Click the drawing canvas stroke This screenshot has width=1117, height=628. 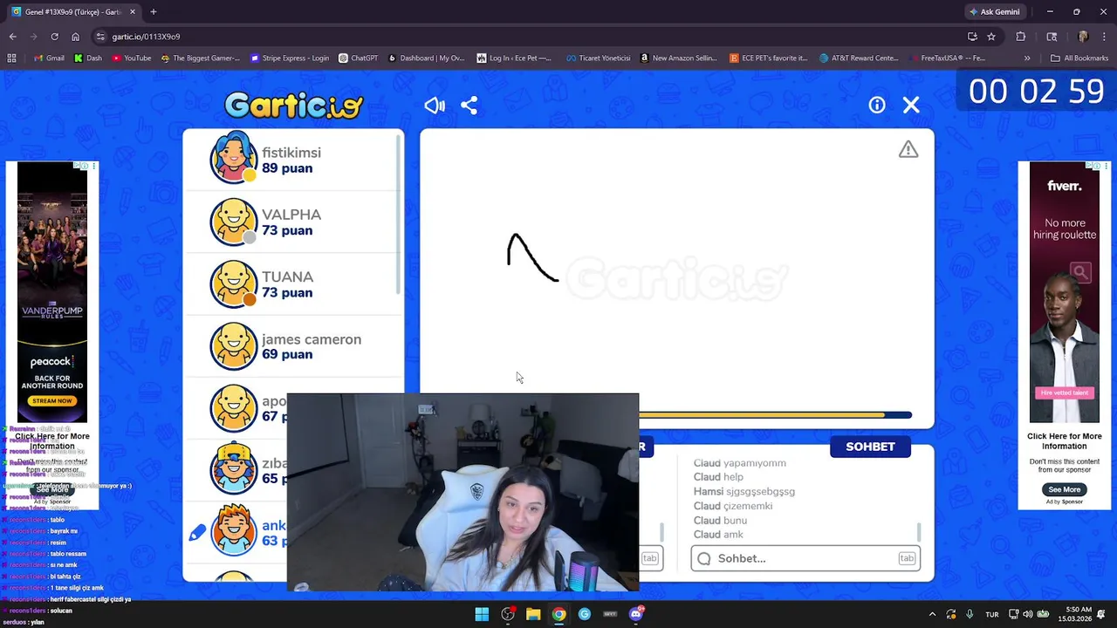pos(531,258)
